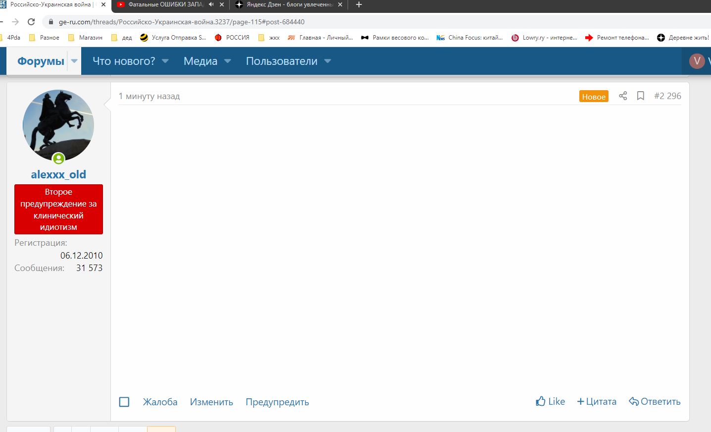Click the site padlock icon
Screen dimensions: 711x432
point(51,22)
